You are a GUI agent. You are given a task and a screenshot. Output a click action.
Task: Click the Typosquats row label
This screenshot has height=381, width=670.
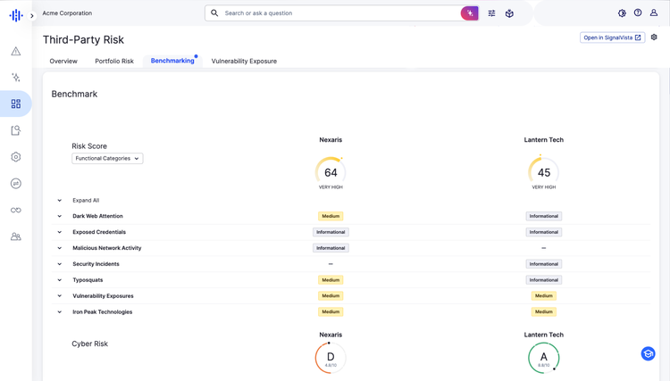88,280
